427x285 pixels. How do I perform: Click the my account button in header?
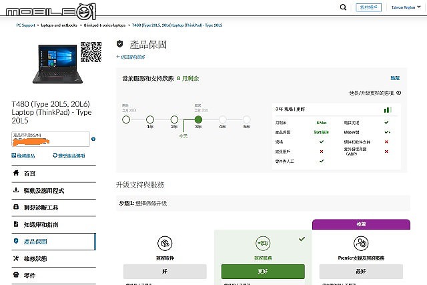click(x=368, y=7)
